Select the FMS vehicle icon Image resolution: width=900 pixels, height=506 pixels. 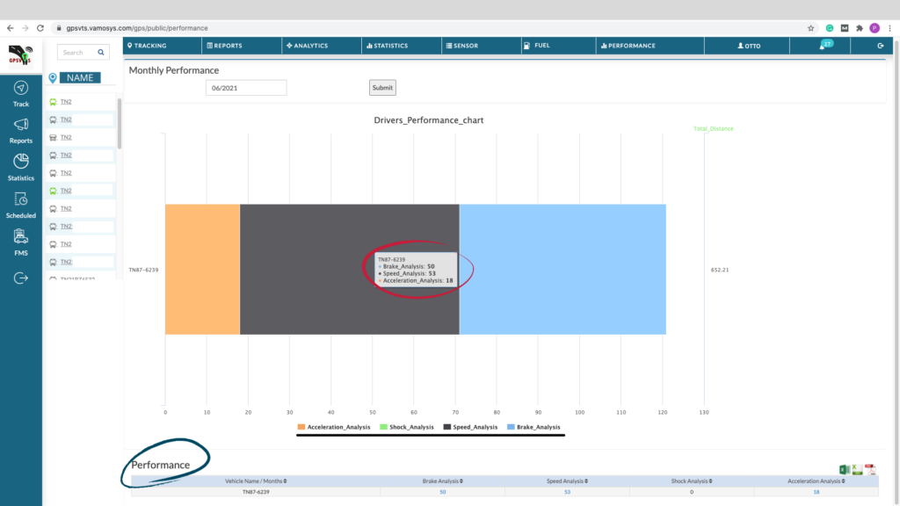(x=21, y=237)
